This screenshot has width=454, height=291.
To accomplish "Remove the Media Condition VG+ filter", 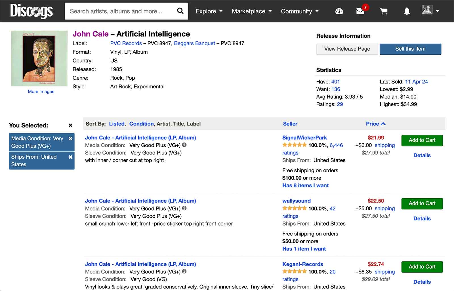I will [x=70, y=139].
